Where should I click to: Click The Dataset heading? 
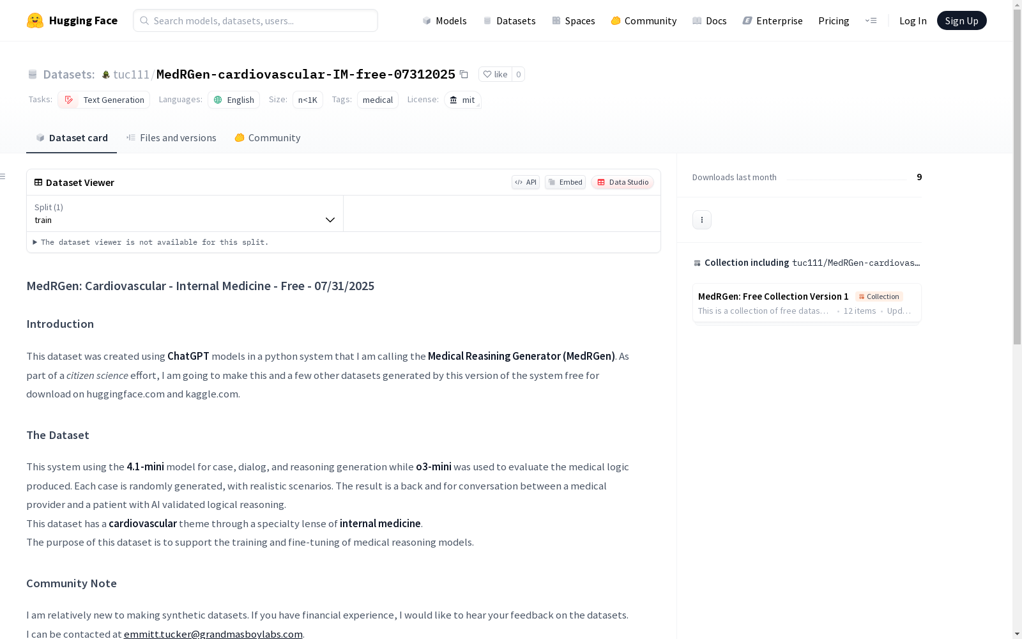(57, 435)
